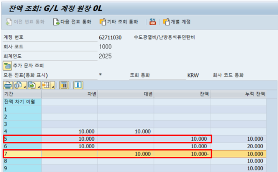Select period 4 row cell
Viewport: 278px width, 172px height.
click(x=22, y=131)
